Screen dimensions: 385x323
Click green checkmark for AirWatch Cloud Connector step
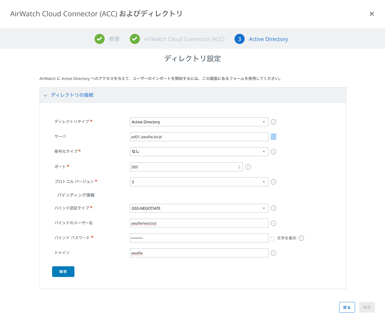click(x=135, y=39)
